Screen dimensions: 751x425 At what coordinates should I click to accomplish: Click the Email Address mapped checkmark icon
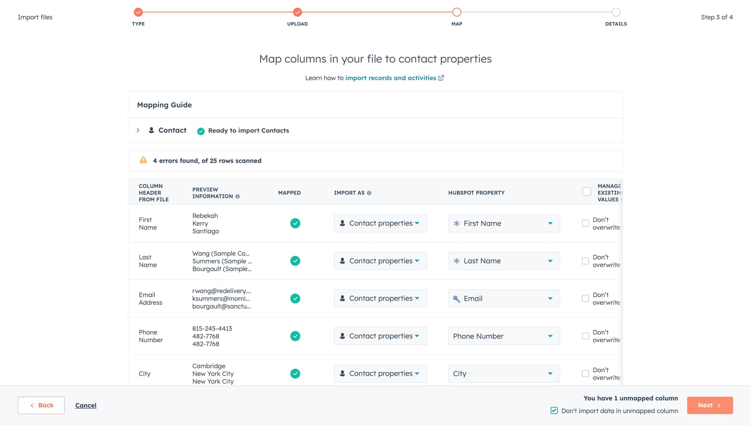point(295,298)
